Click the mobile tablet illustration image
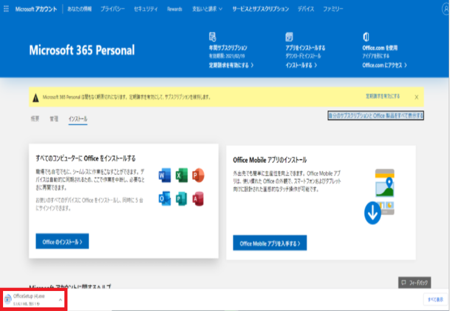The image size is (450, 311). [x=384, y=192]
